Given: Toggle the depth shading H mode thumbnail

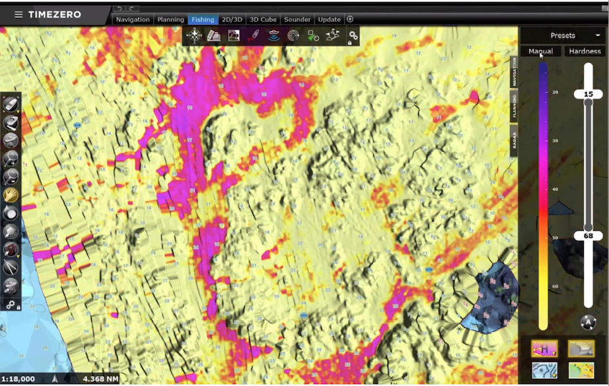Looking at the screenshot, I should (544, 348).
